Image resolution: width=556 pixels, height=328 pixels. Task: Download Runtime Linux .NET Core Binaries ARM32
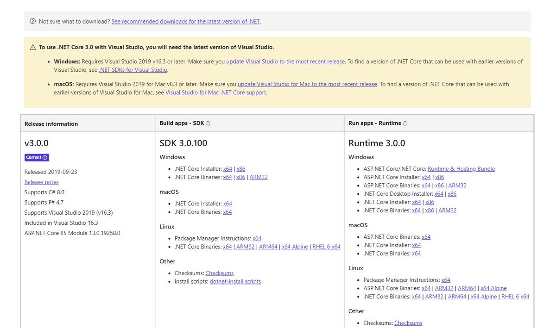[x=435, y=297]
